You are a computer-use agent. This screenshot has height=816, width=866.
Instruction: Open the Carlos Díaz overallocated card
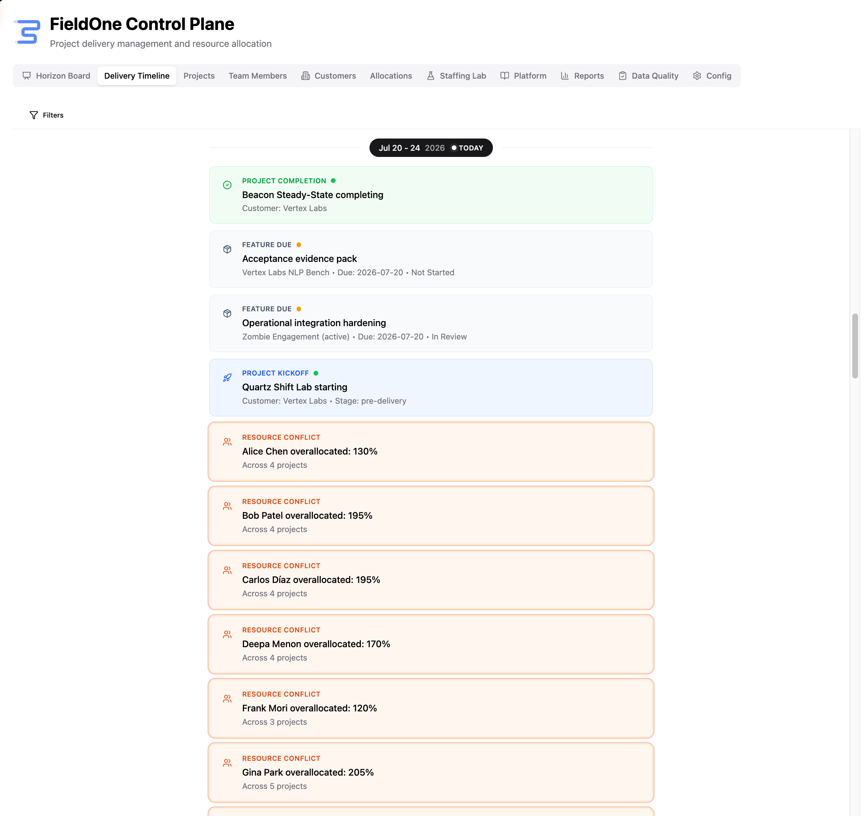[x=431, y=580]
